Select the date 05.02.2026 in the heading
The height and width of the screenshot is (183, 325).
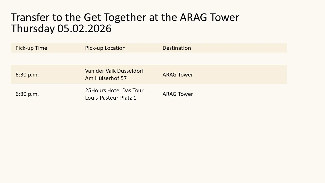84,28
